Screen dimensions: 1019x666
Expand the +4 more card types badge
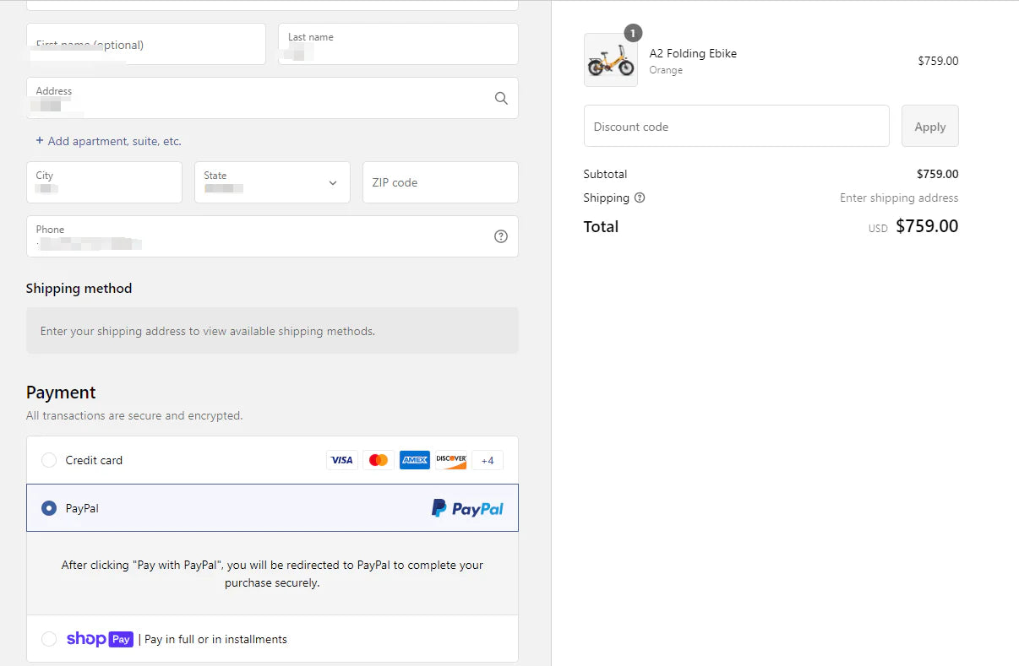pyautogui.click(x=488, y=460)
